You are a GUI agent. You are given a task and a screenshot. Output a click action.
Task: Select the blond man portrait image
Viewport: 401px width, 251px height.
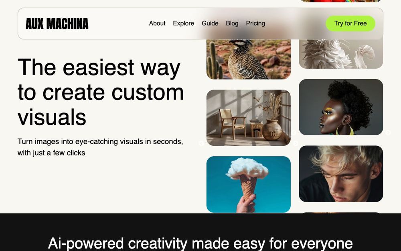coord(341,173)
